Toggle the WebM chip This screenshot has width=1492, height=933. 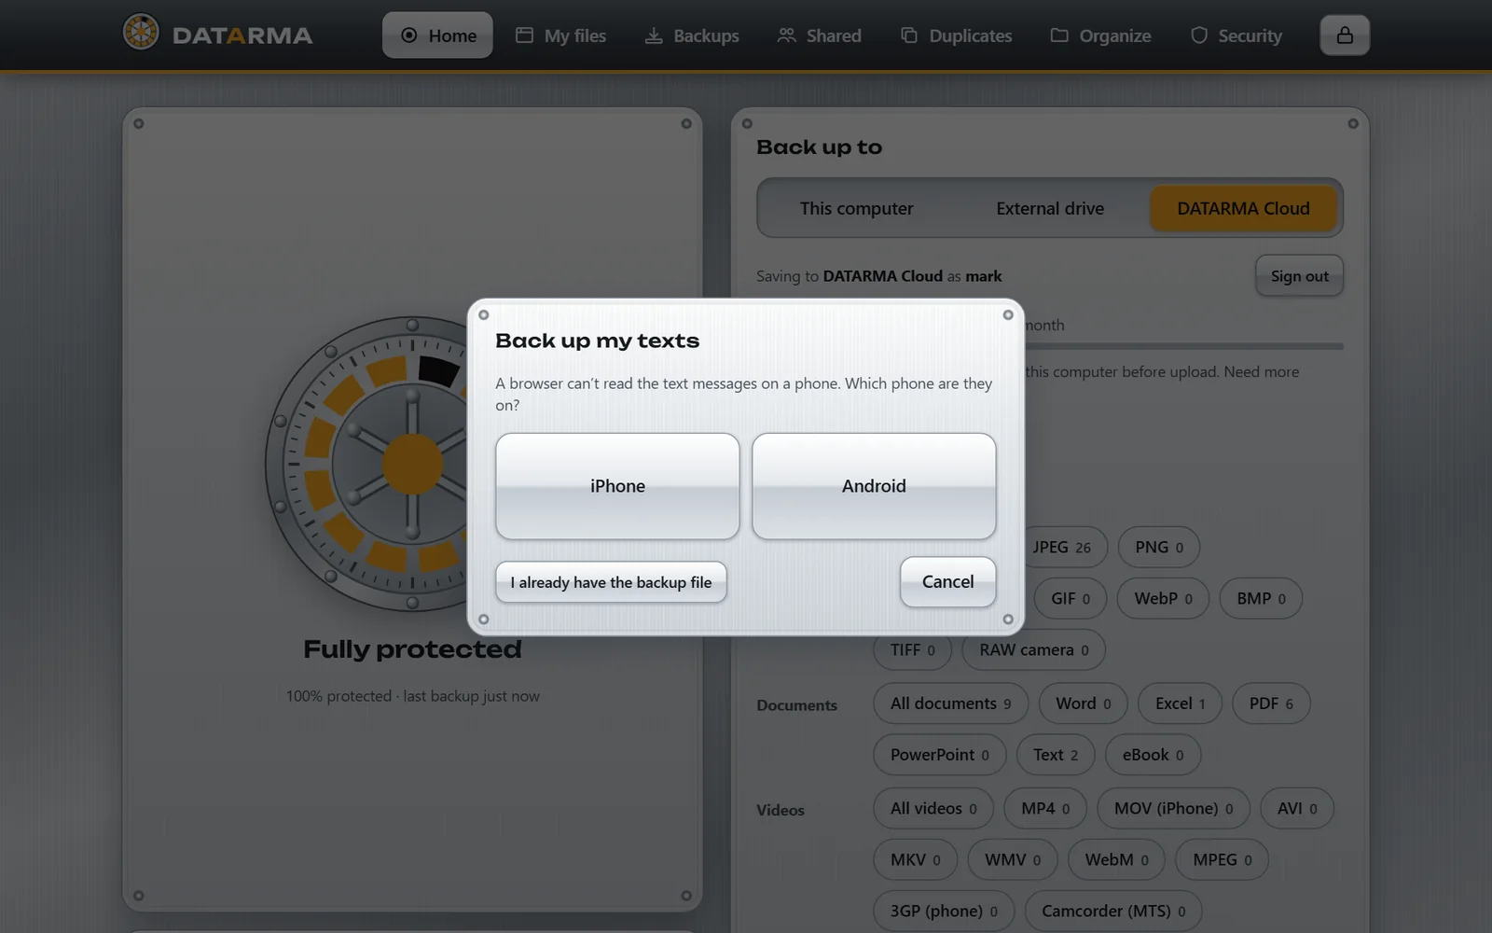(x=1116, y=859)
